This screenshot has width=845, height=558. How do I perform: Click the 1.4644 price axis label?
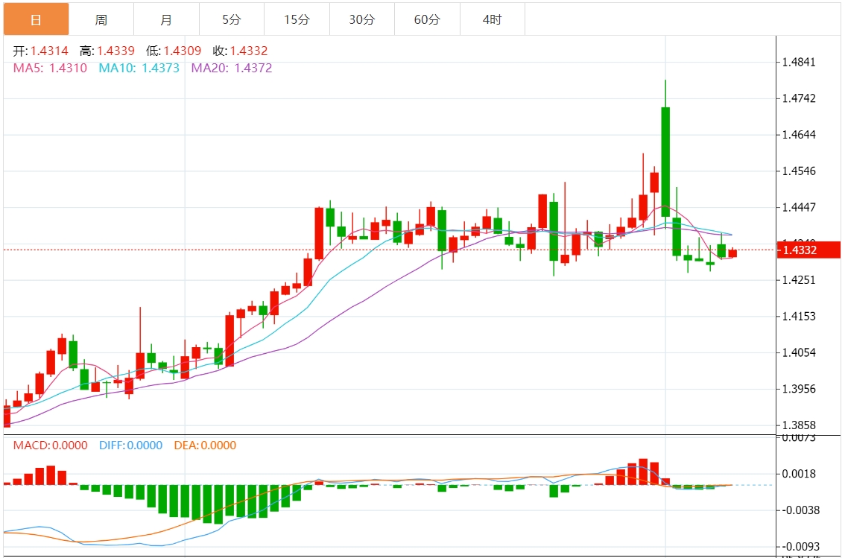[800, 135]
